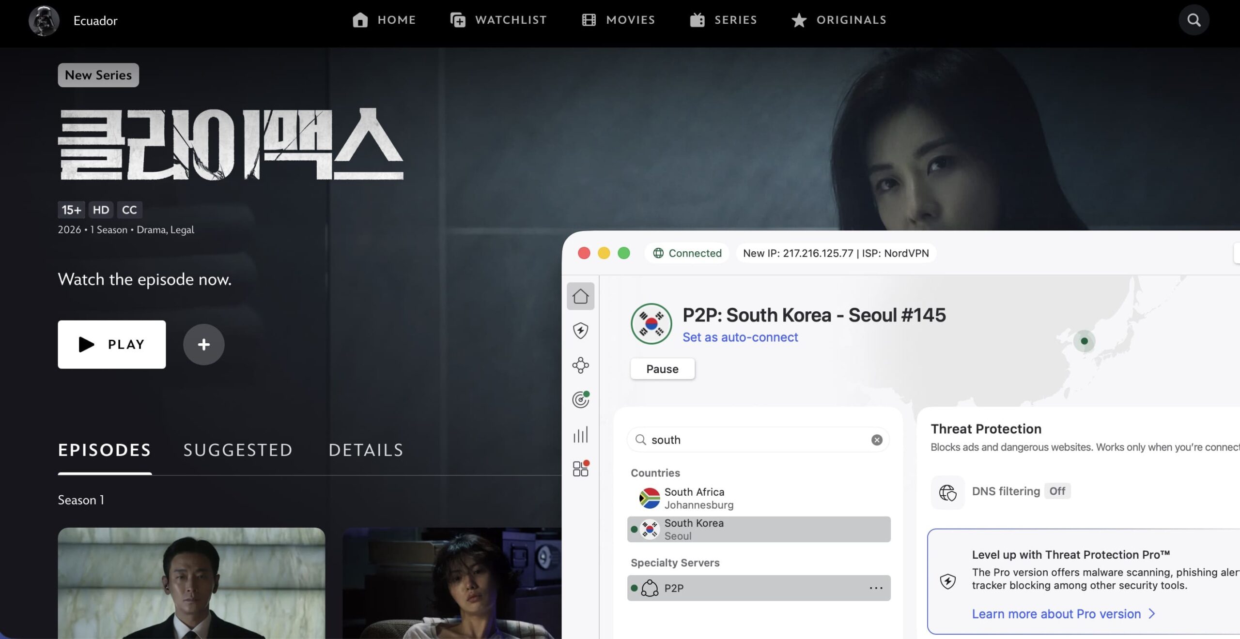The width and height of the screenshot is (1240, 639).
Task: Open apps grid sidebar icon
Action: [580, 469]
